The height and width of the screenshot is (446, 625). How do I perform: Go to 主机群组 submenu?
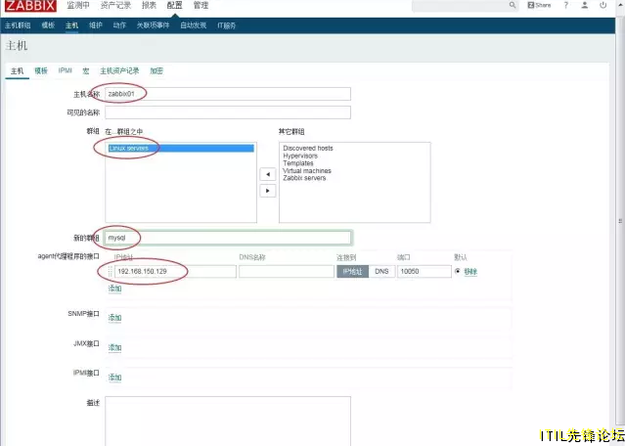[18, 25]
